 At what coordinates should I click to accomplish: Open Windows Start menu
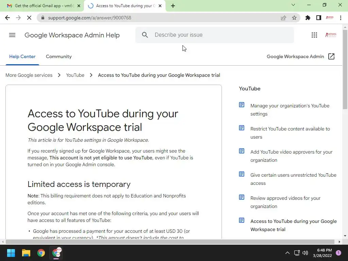point(11,253)
